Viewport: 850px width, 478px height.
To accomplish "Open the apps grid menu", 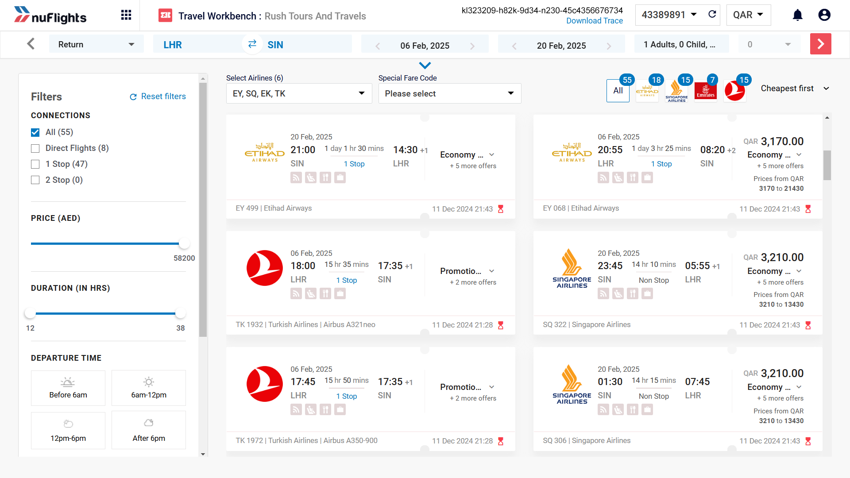I will (x=126, y=15).
